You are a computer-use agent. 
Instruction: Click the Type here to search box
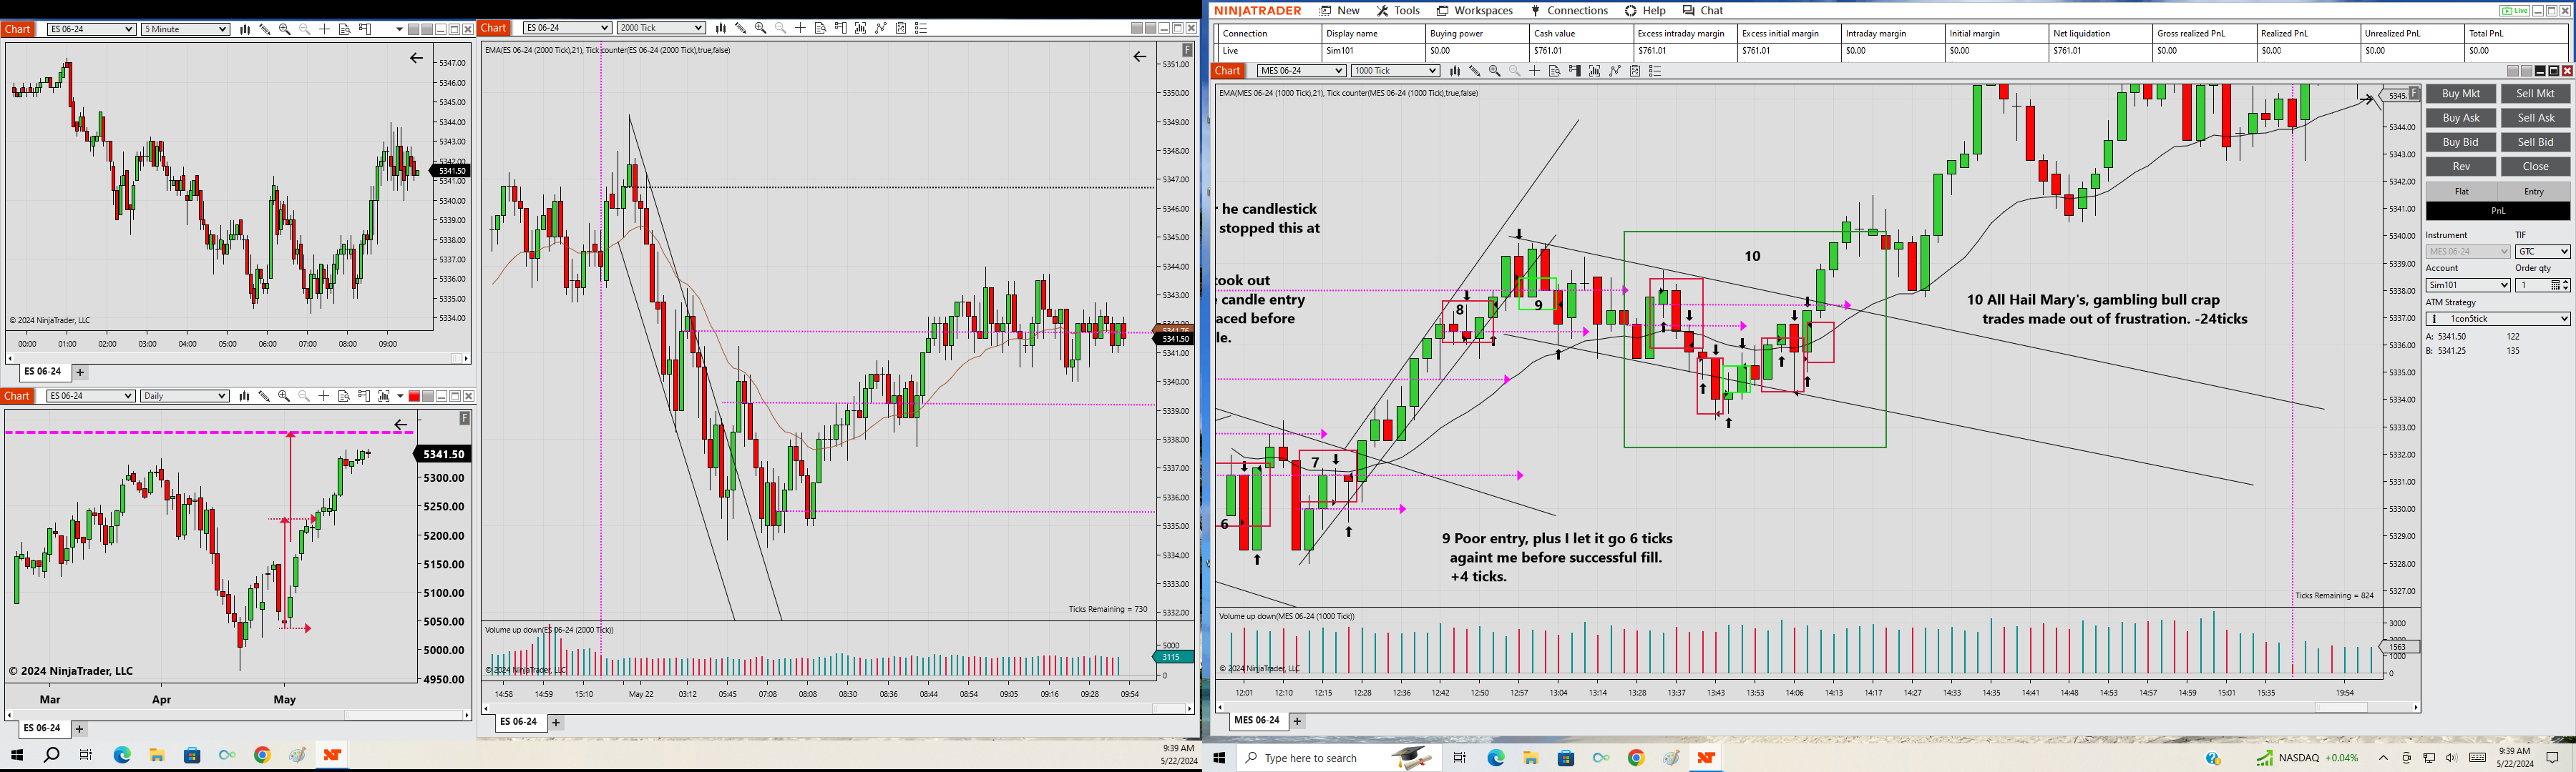(1338, 758)
